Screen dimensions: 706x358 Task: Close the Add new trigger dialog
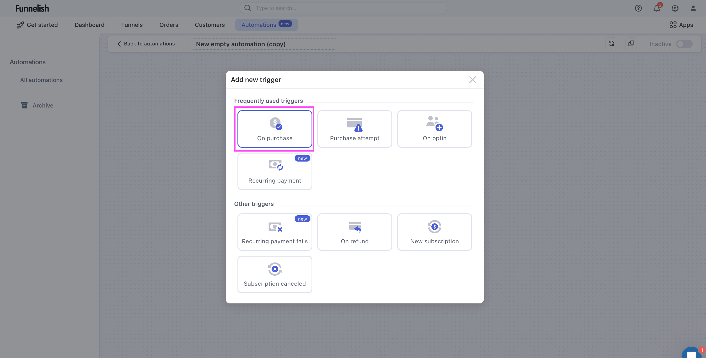(x=472, y=80)
